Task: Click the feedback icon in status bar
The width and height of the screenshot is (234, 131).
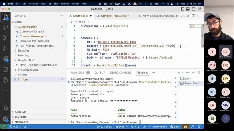Action: click(x=193, y=127)
